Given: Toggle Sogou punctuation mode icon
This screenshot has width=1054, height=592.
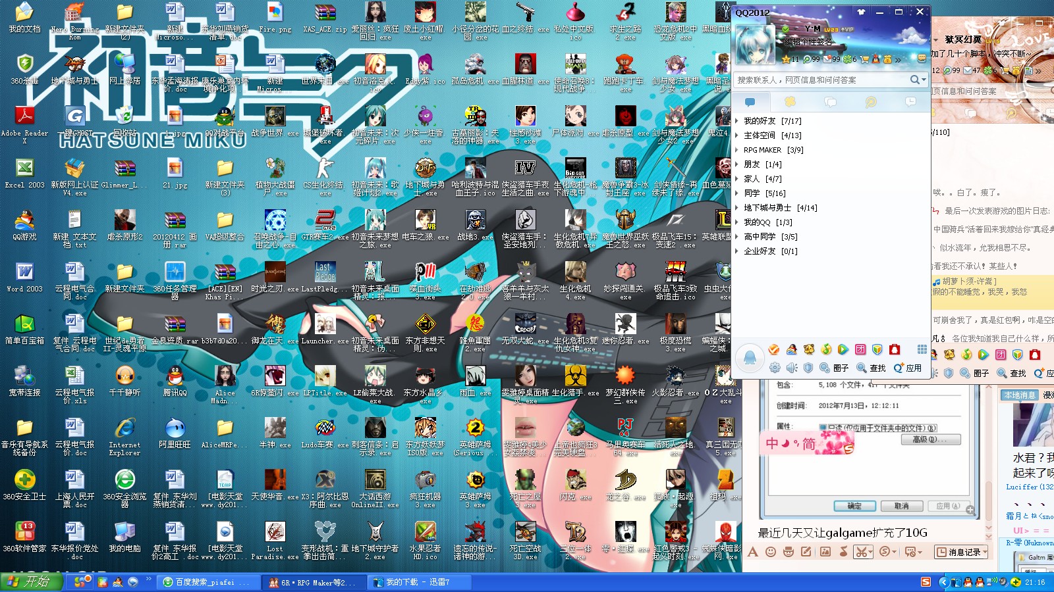Looking at the screenshot, I should click(796, 443).
